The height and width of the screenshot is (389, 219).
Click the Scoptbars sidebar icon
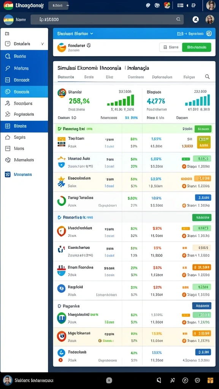click(x=8, y=103)
